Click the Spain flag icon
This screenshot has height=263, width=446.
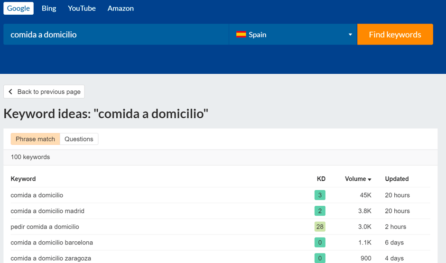[241, 35]
